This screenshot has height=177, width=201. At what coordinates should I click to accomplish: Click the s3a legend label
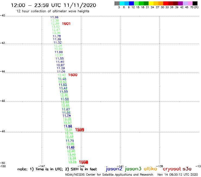pos(187,169)
